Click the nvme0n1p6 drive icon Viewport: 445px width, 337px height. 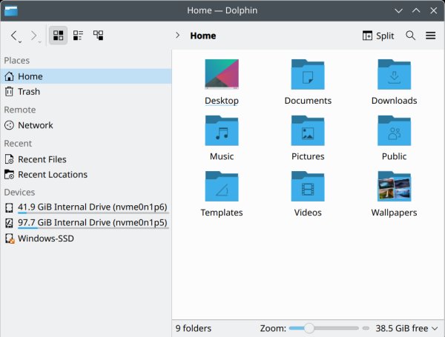click(9, 208)
